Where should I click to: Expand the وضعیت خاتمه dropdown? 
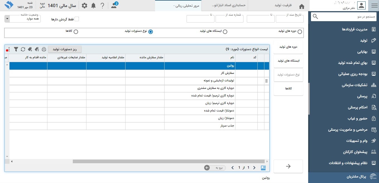click(x=7, y=19)
